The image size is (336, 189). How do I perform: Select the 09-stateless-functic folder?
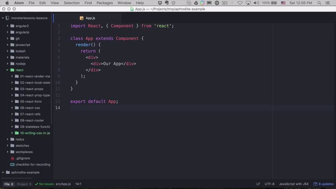pyautogui.click(x=35, y=127)
